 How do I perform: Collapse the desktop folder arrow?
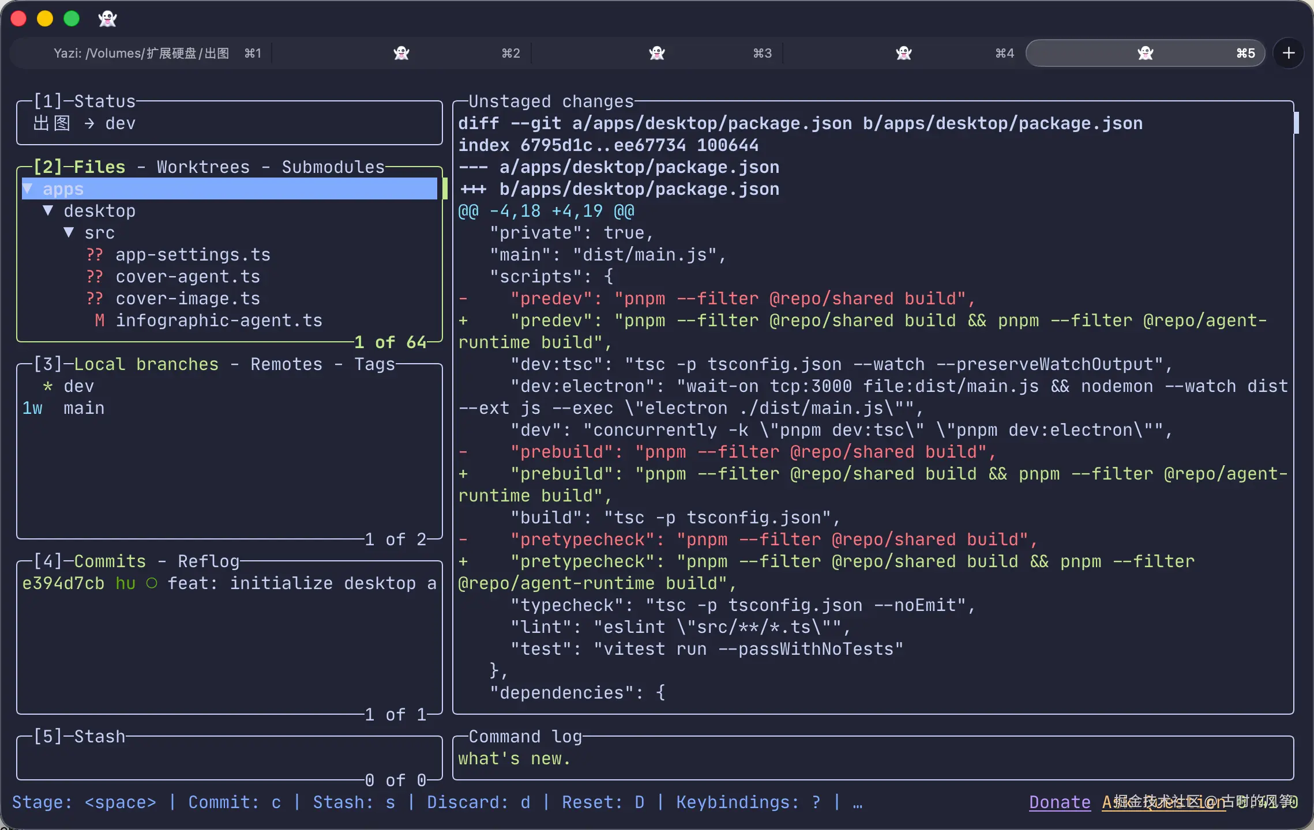(48, 211)
